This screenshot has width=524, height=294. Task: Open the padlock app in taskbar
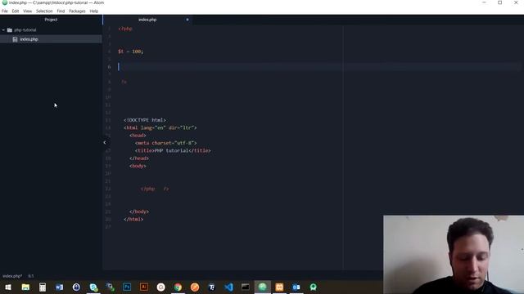(76, 287)
